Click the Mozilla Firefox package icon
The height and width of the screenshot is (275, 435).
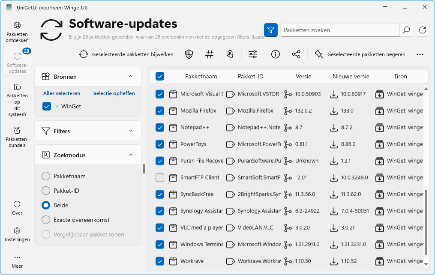[x=173, y=111]
